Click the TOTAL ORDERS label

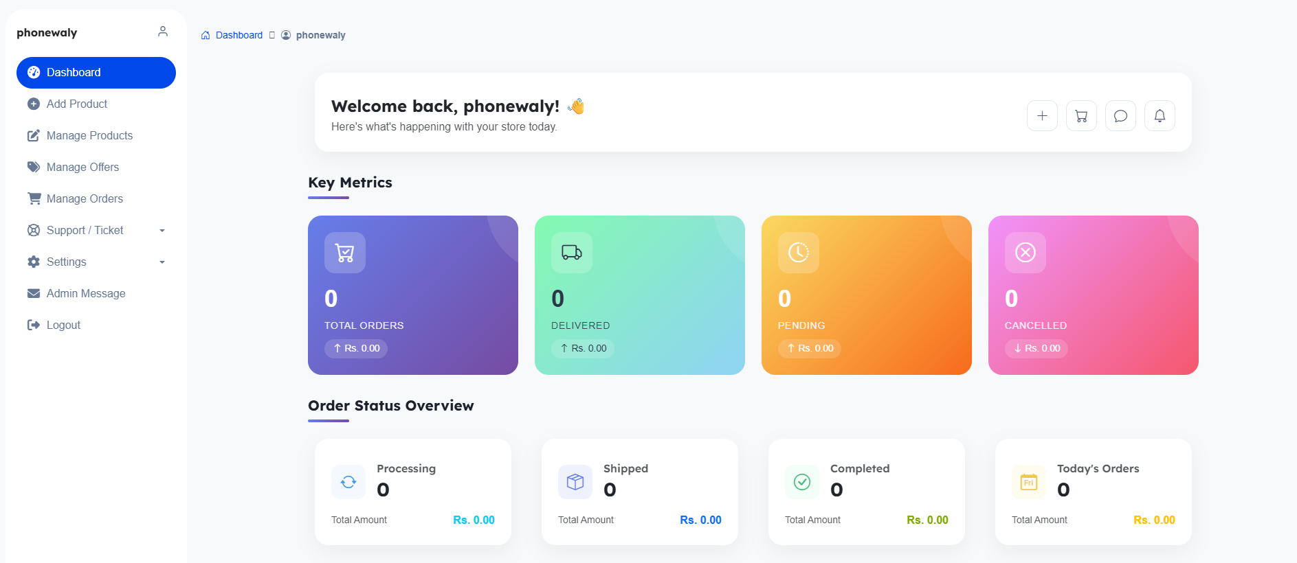364,325
